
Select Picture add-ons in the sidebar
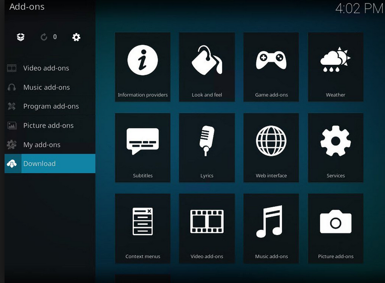[x=50, y=125]
